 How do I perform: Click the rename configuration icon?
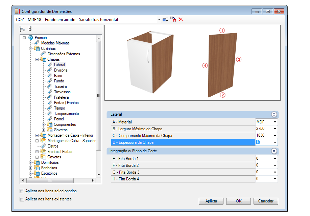165,19
